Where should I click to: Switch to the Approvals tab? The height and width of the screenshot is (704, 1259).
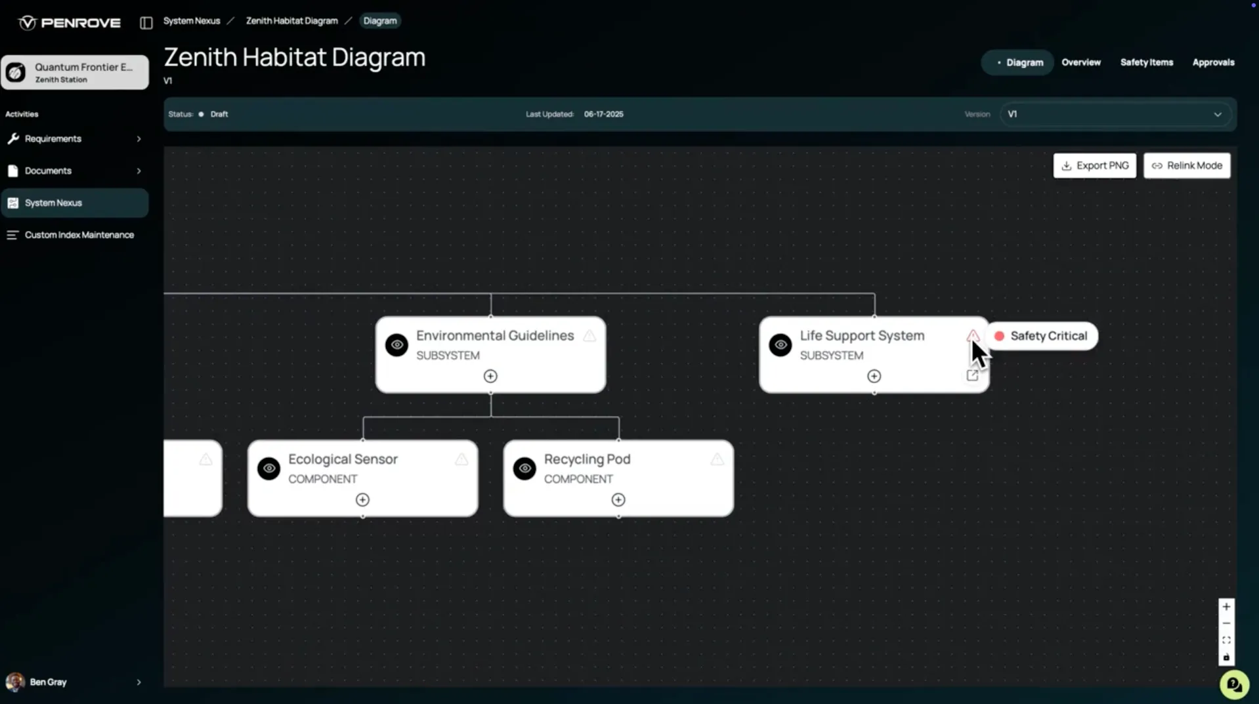pos(1214,62)
